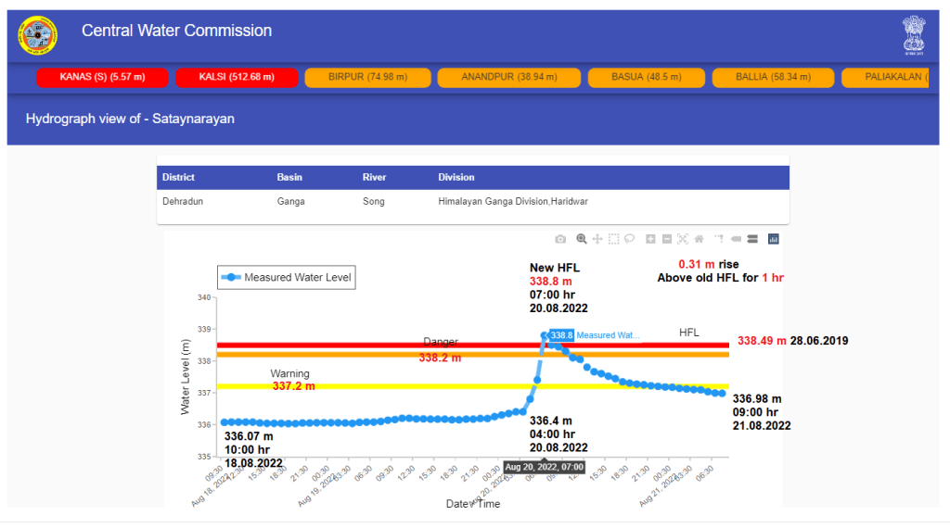Click the Zoom Out minus icon
This screenshot has height=528, width=950.
[666, 239]
